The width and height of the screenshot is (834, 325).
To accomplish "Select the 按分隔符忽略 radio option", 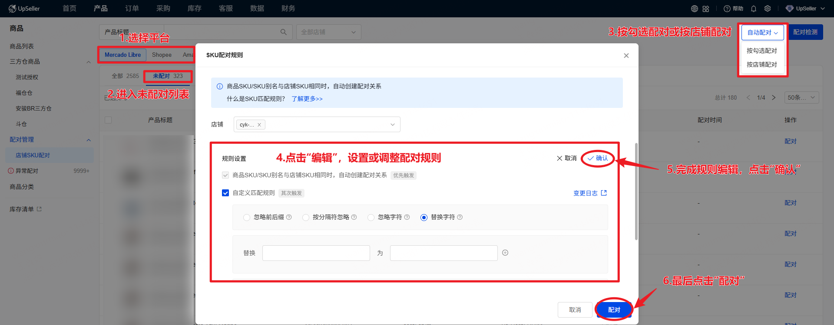I will point(306,218).
